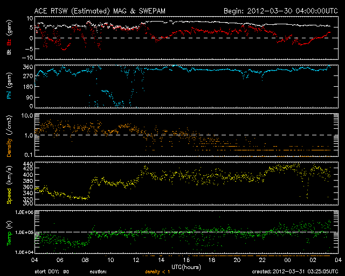Image resolution: width=345 pixels, height=276 pixels.
Task: Click the '1.0E+05' tick on Temp axis
Action: tap(24, 232)
